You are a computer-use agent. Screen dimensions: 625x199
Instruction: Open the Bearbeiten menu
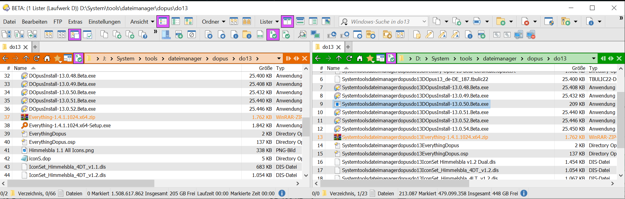point(34,21)
